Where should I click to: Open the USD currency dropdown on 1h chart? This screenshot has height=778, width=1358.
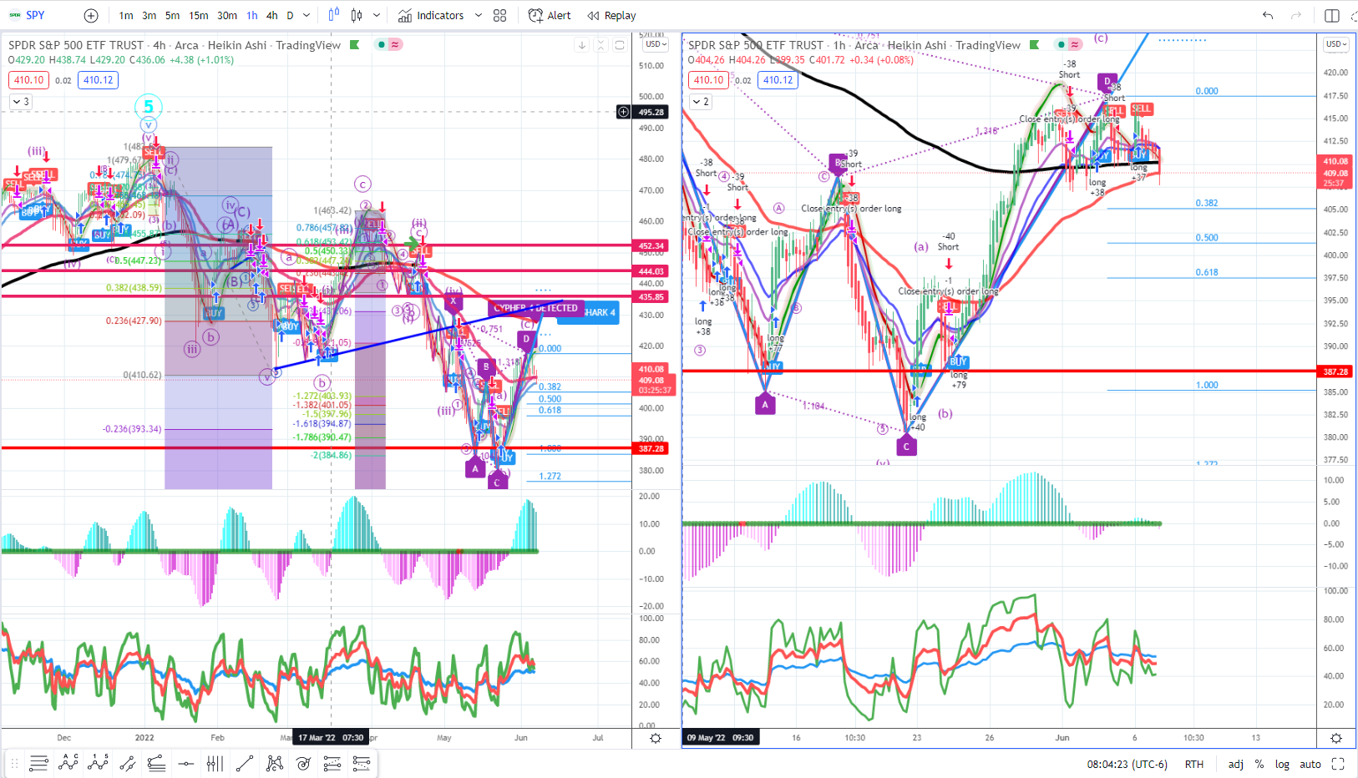pos(1335,44)
